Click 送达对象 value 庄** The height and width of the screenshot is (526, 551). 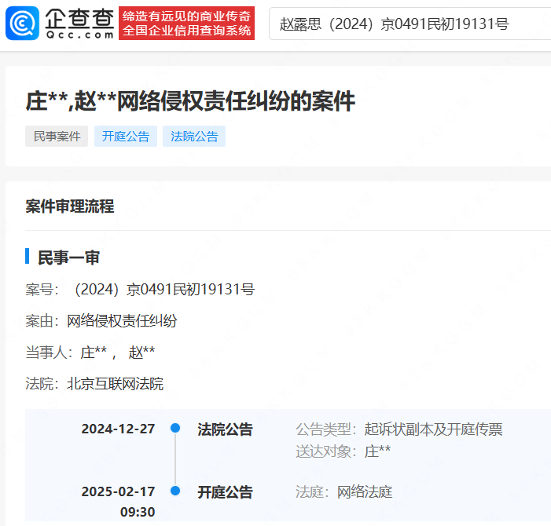coord(377,451)
